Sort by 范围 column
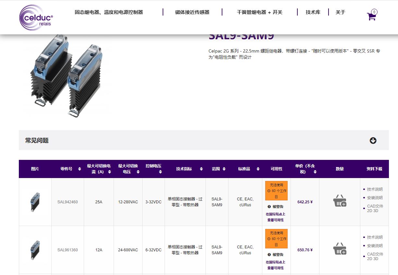The width and height of the screenshot is (398, 275). click(x=224, y=169)
